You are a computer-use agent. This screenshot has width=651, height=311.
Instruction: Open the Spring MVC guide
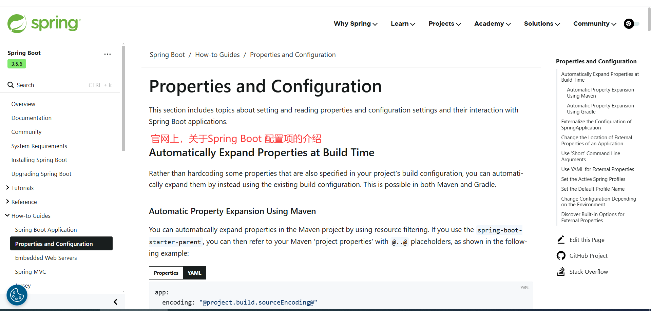(30, 272)
